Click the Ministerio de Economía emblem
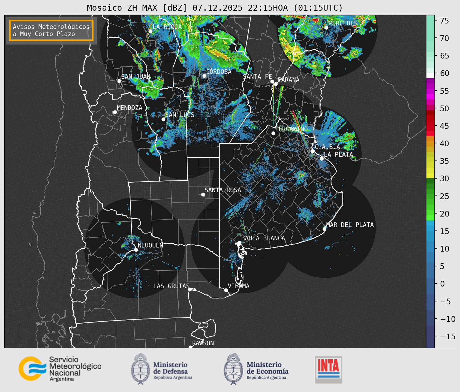460x392 pixels. pos(233,369)
